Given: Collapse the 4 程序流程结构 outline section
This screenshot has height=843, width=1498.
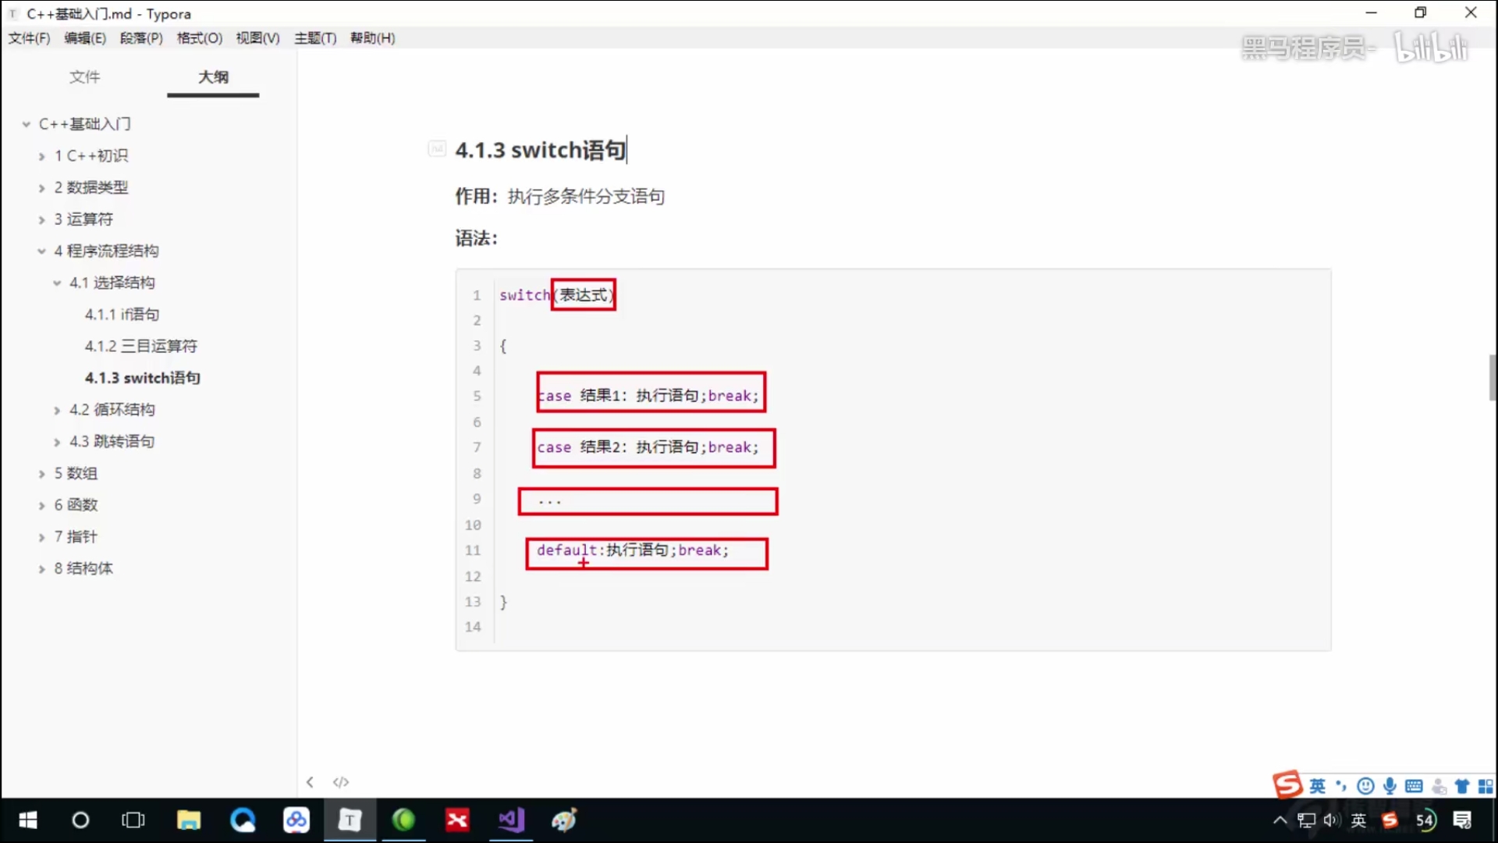Looking at the screenshot, I should pos(41,251).
